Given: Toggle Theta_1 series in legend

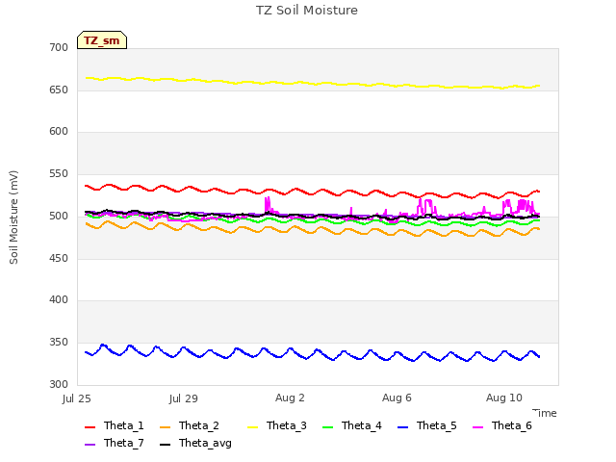Looking at the screenshot, I should pos(115,425).
